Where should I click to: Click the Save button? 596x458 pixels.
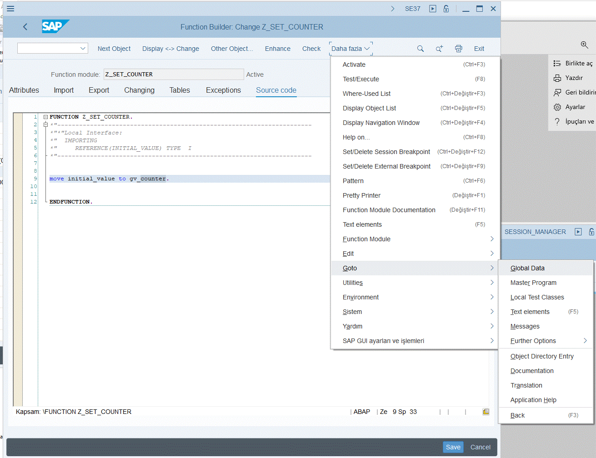(x=453, y=447)
